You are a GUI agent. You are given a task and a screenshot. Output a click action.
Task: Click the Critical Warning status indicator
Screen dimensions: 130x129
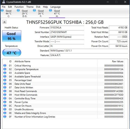[5, 66]
